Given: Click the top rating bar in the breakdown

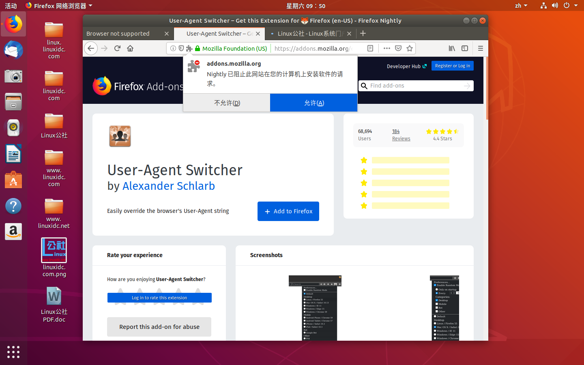Looking at the screenshot, I should 410,160.
